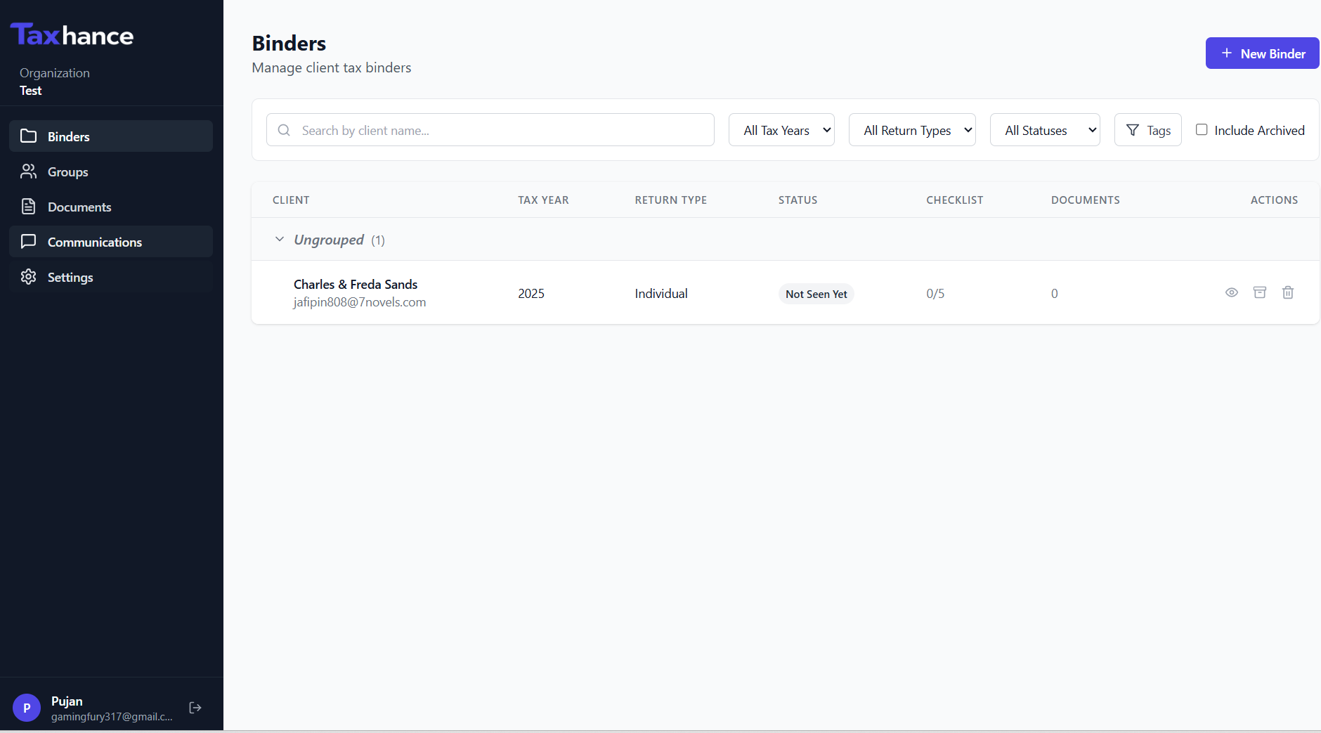
Task: Click the Not Seen Yet status badge
Action: click(816, 294)
